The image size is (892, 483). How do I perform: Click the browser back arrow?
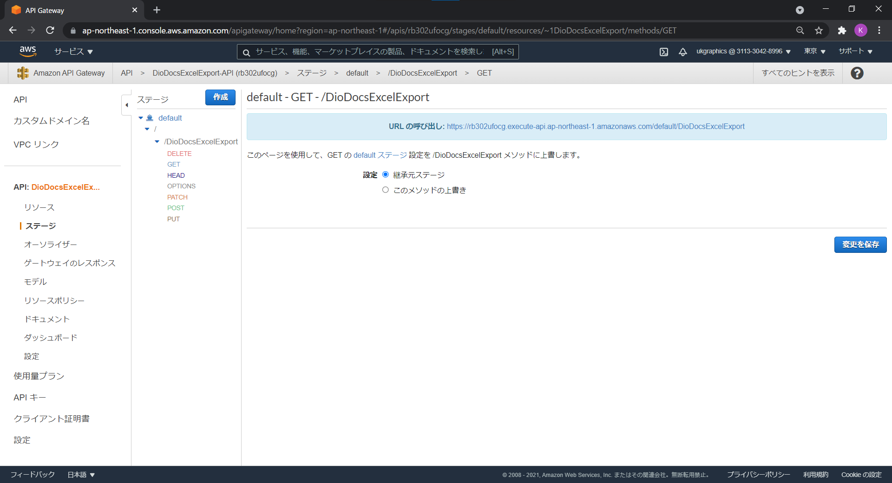pyautogui.click(x=13, y=30)
